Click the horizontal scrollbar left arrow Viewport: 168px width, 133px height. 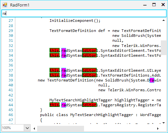34,128
